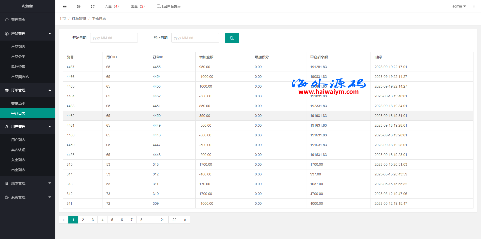Click the sidebar collapse hamburger icon
The width and height of the screenshot is (481, 239).
point(65,7)
